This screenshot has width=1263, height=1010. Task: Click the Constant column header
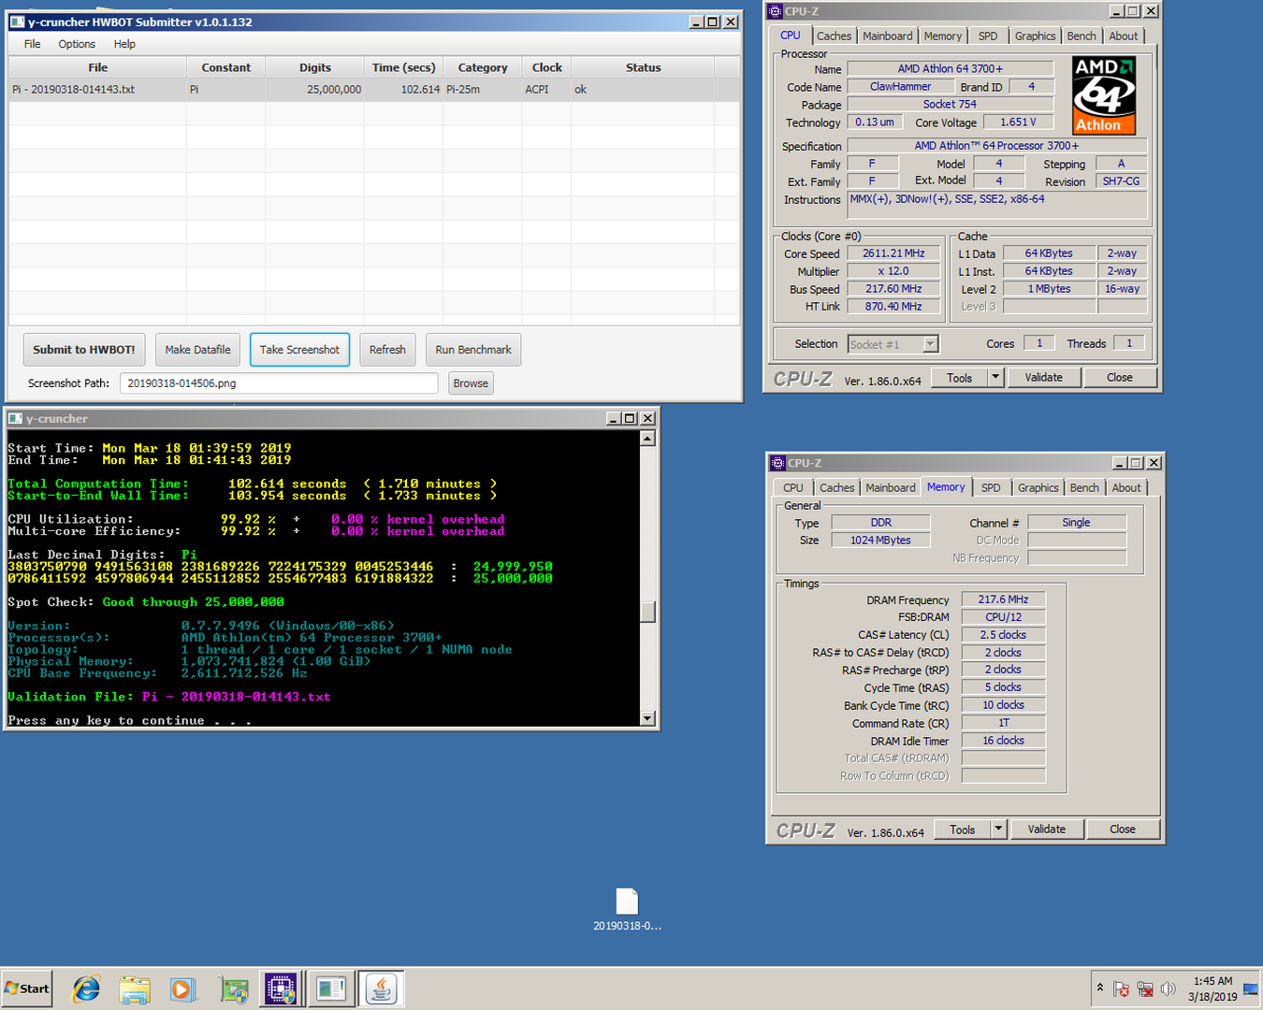225,67
